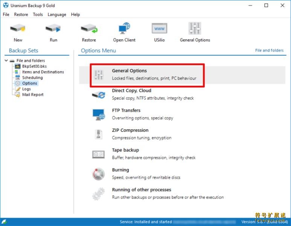Open the Tools menu

(x=38, y=14)
